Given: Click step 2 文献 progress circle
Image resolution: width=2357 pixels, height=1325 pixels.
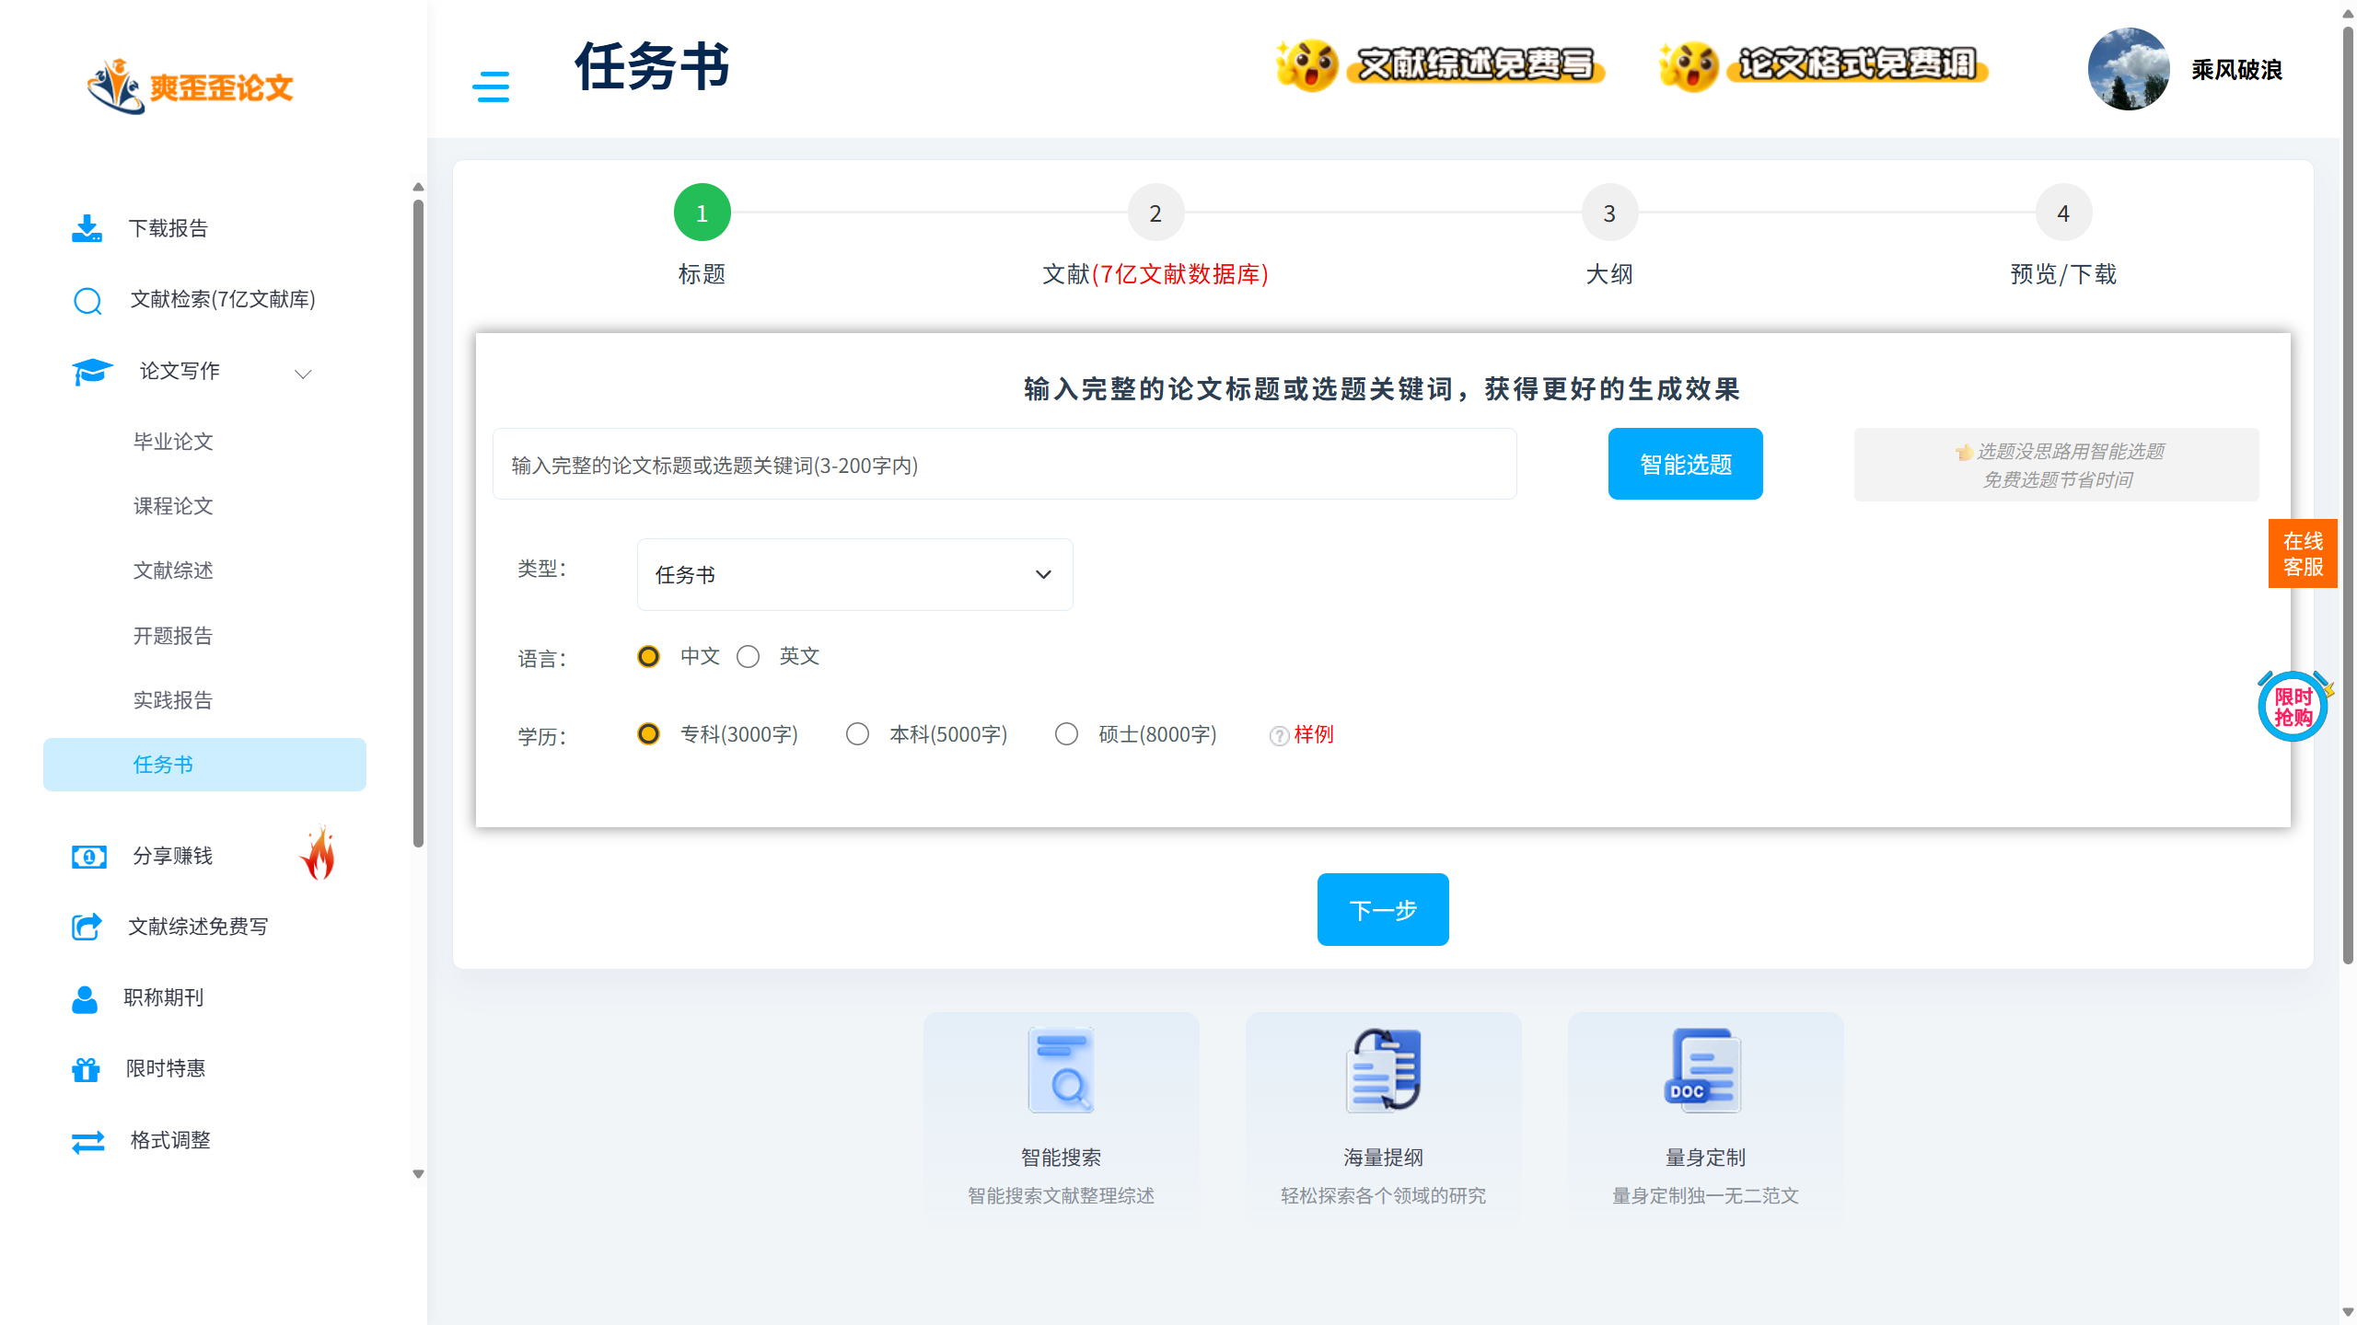Looking at the screenshot, I should 1155,213.
